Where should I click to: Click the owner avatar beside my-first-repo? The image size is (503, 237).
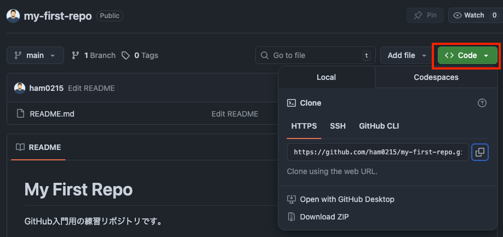pos(13,16)
